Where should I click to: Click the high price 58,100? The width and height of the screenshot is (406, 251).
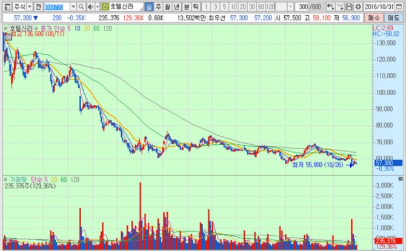point(322,18)
